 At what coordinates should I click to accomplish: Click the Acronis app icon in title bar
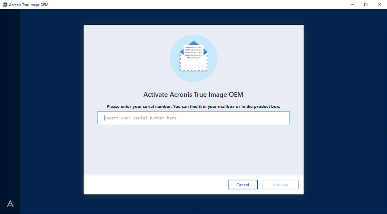click(x=5, y=5)
